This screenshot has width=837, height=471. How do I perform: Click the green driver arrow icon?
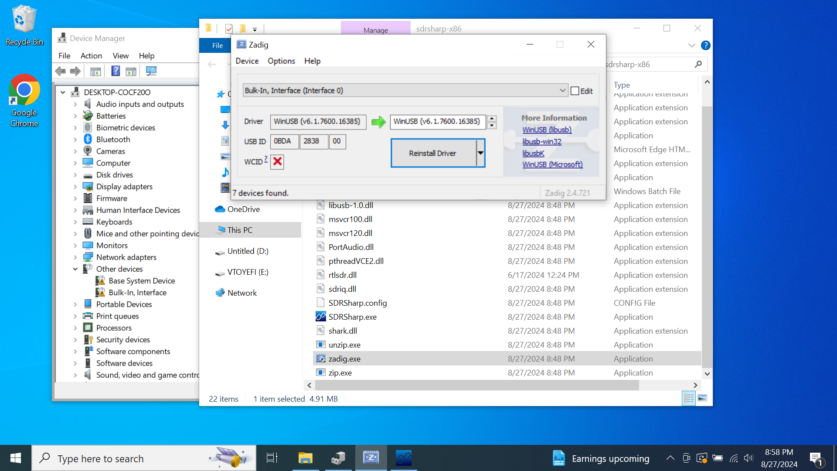click(x=378, y=122)
